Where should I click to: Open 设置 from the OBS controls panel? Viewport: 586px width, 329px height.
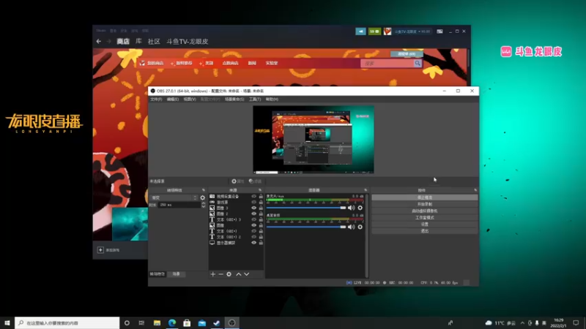pyautogui.click(x=425, y=224)
